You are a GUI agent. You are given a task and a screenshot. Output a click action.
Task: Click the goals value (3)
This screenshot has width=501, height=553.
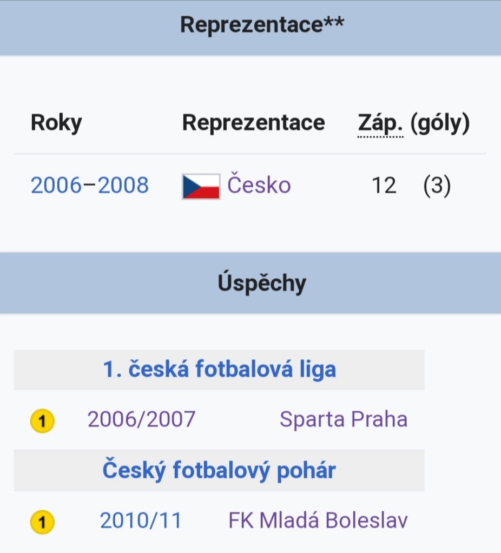point(437,186)
